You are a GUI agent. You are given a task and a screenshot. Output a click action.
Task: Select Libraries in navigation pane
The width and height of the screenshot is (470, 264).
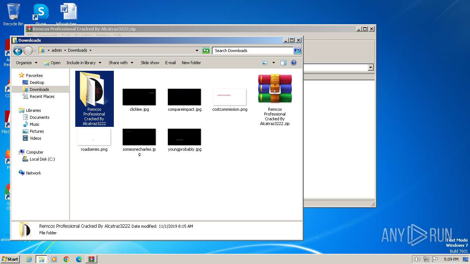[x=33, y=110]
